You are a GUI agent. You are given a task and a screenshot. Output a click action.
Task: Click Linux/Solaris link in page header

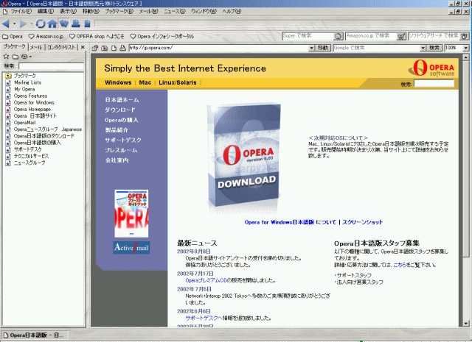pyautogui.click(x=177, y=82)
